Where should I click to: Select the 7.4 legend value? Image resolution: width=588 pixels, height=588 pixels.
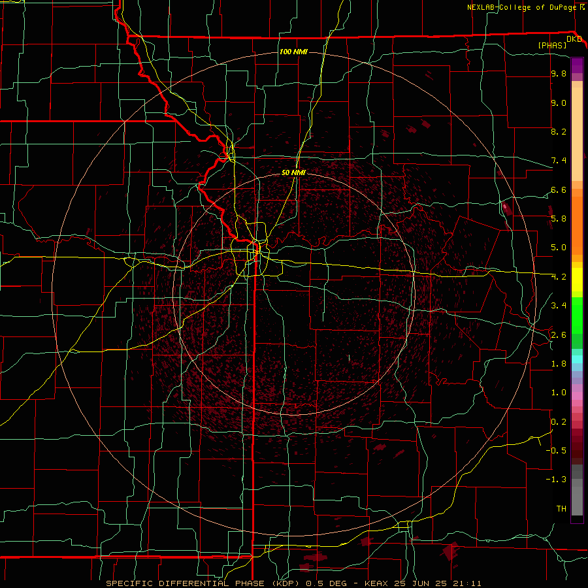click(559, 161)
